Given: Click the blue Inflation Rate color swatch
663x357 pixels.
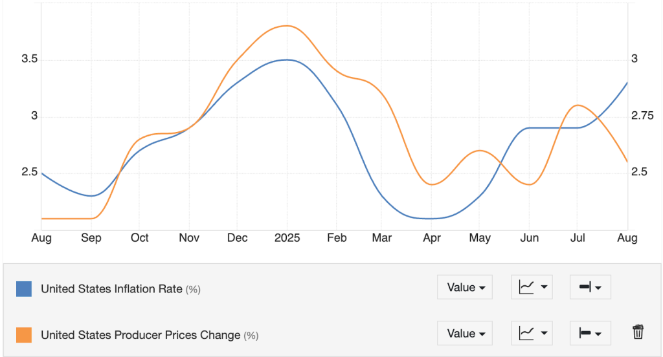Looking at the screenshot, I should click(24, 288).
